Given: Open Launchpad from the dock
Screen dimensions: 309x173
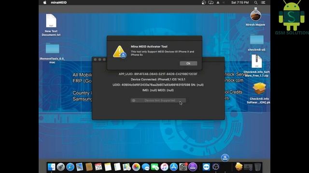Looking at the screenshot, I should (61, 167).
